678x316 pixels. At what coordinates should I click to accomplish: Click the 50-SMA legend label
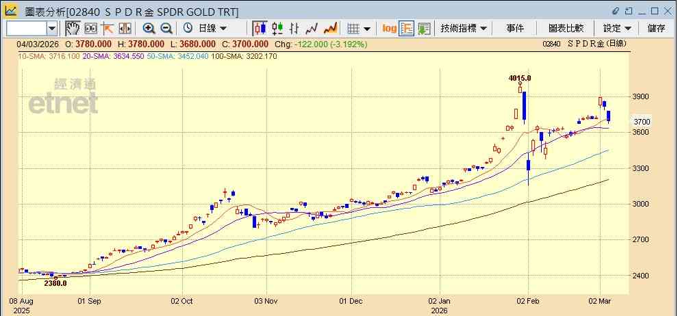tap(177, 56)
